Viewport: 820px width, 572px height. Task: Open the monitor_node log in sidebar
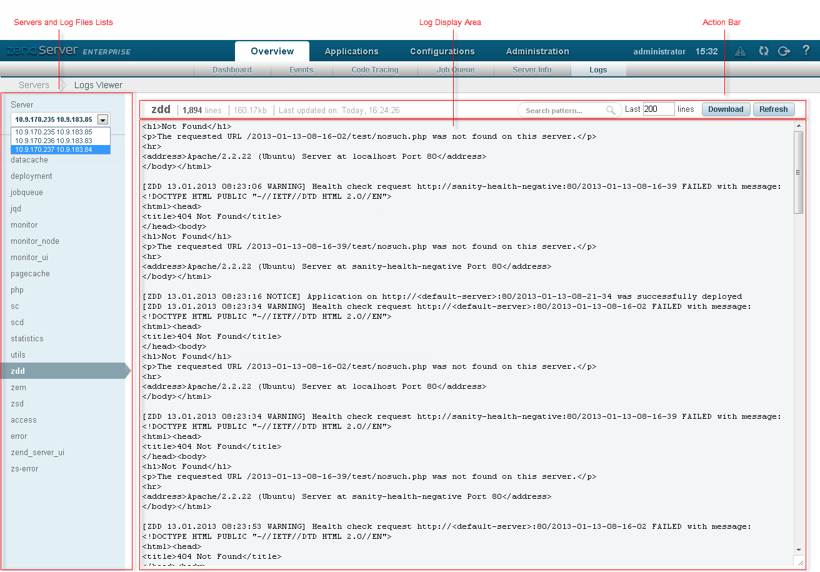pos(35,241)
